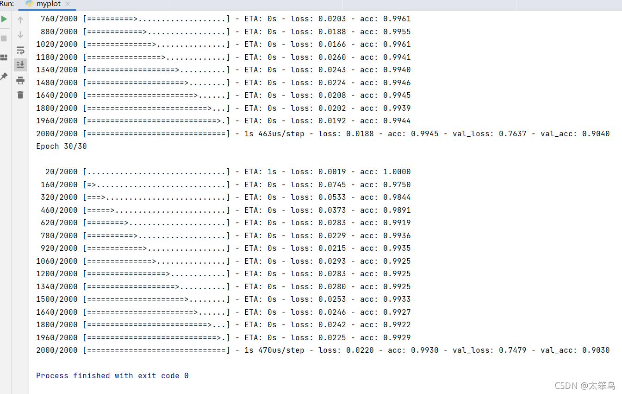Image resolution: width=622 pixels, height=394 pixels.
Task: Click the 20/2000 line with acc 1.0000
Action: (228, 172)
